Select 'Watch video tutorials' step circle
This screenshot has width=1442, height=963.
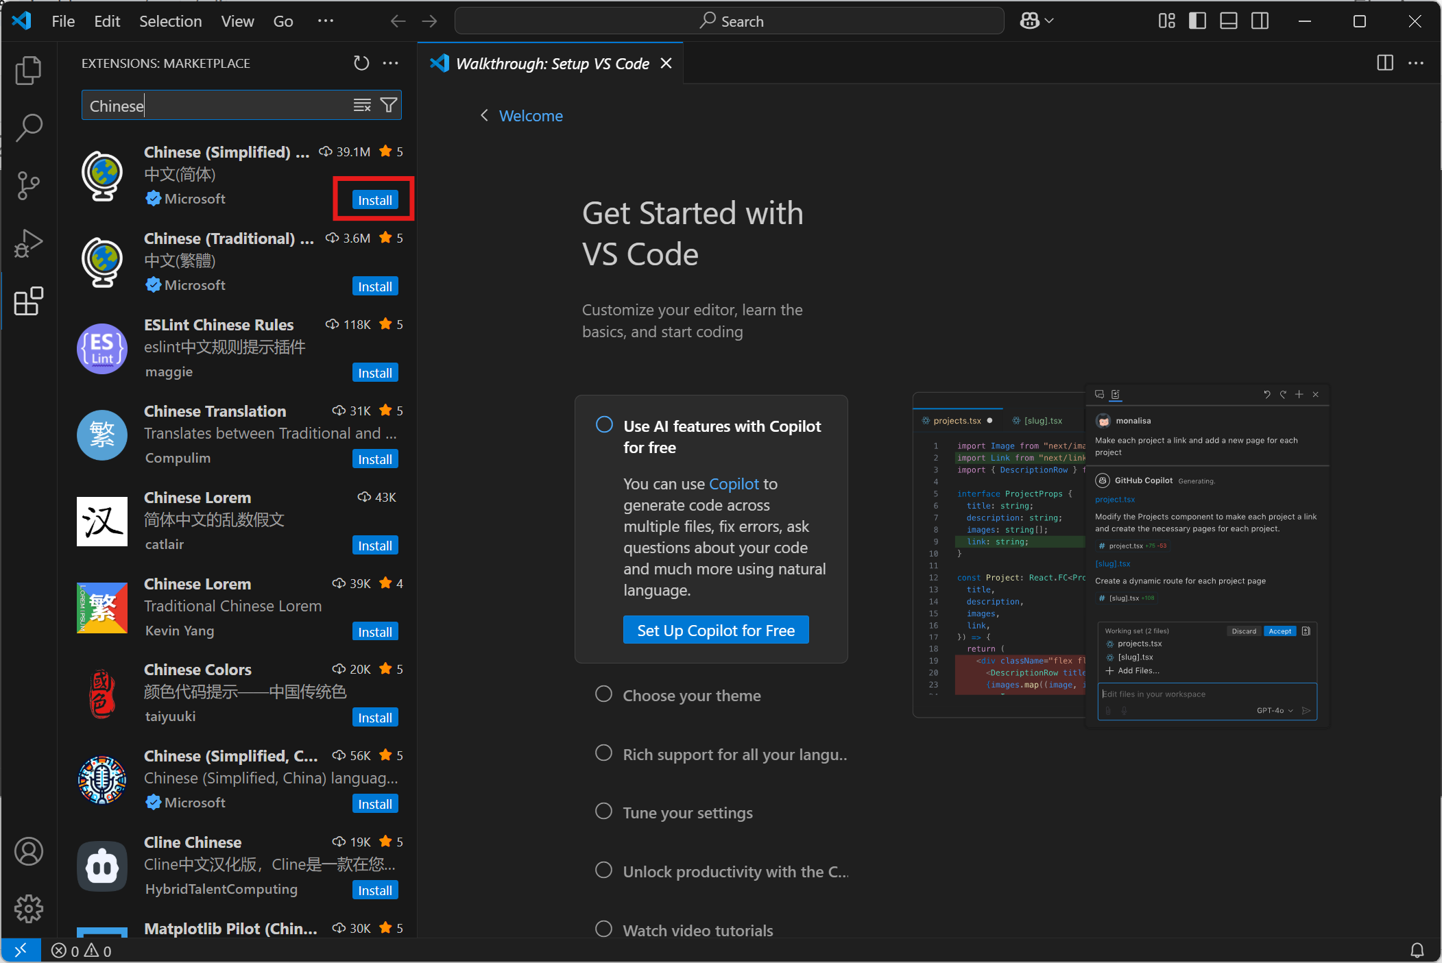[x=603, y=929]
